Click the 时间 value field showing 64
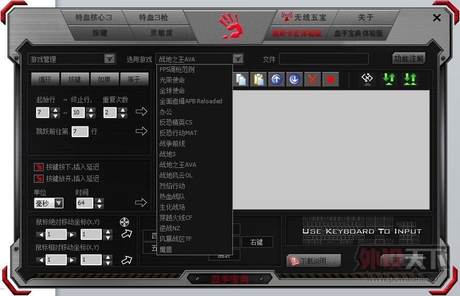 pos(84,203)
